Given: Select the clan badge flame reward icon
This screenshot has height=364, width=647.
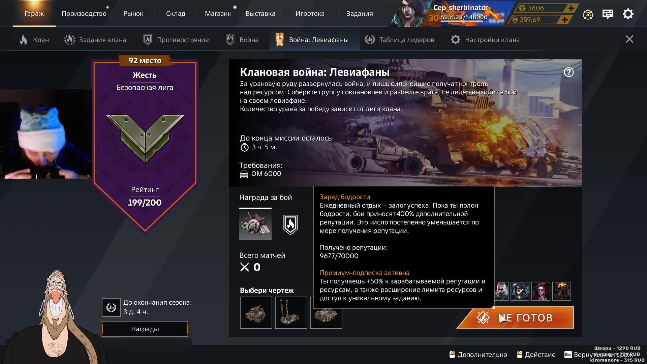Looking at the screenshot, I should [x=290, y=224].
